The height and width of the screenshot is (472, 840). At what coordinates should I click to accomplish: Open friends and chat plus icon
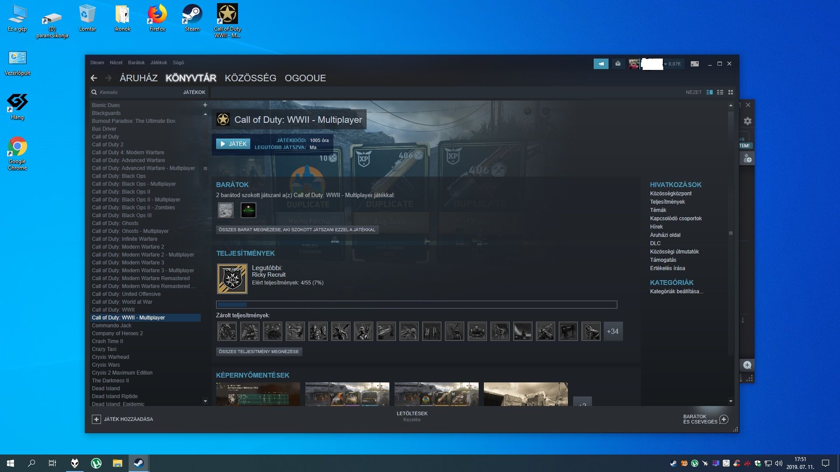pos(724,419)
